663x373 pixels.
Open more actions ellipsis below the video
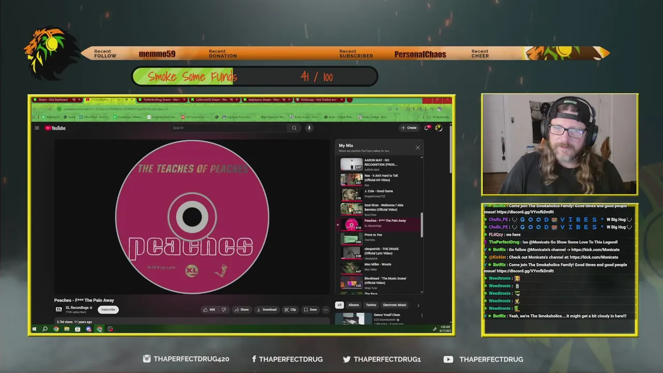326,310
